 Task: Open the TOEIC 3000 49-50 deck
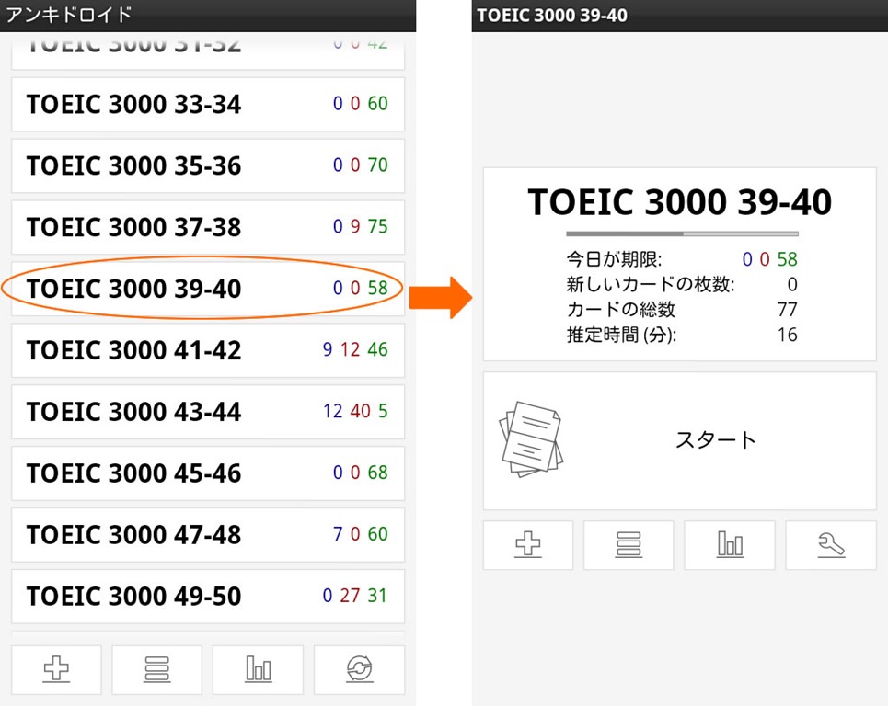tap(207, 596)
